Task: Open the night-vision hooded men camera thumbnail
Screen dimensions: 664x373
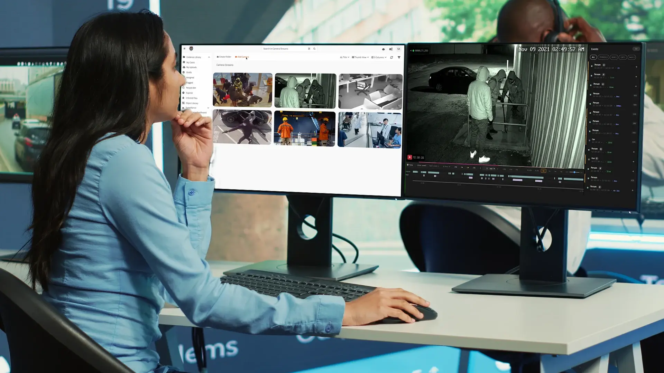Action: [305, 91]
